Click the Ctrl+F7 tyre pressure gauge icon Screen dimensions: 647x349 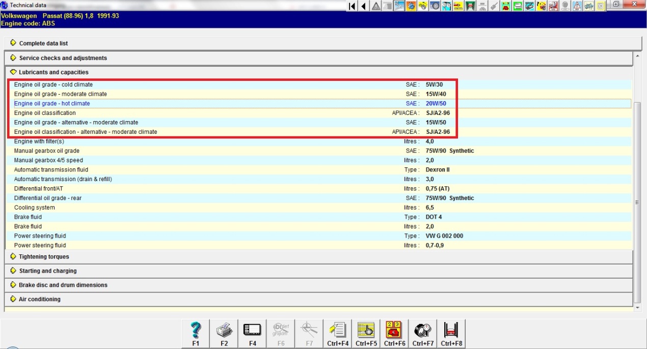pos(423,333)
